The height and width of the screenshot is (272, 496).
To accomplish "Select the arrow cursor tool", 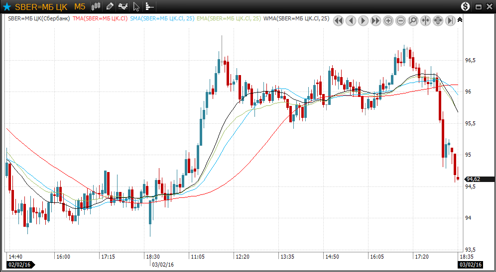I will coord(136,7).
